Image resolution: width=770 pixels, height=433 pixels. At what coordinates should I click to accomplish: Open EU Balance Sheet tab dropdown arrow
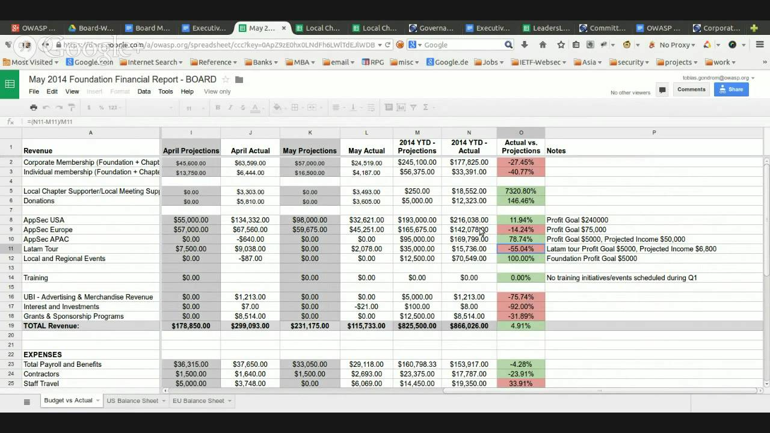click(x=229, y=401)
